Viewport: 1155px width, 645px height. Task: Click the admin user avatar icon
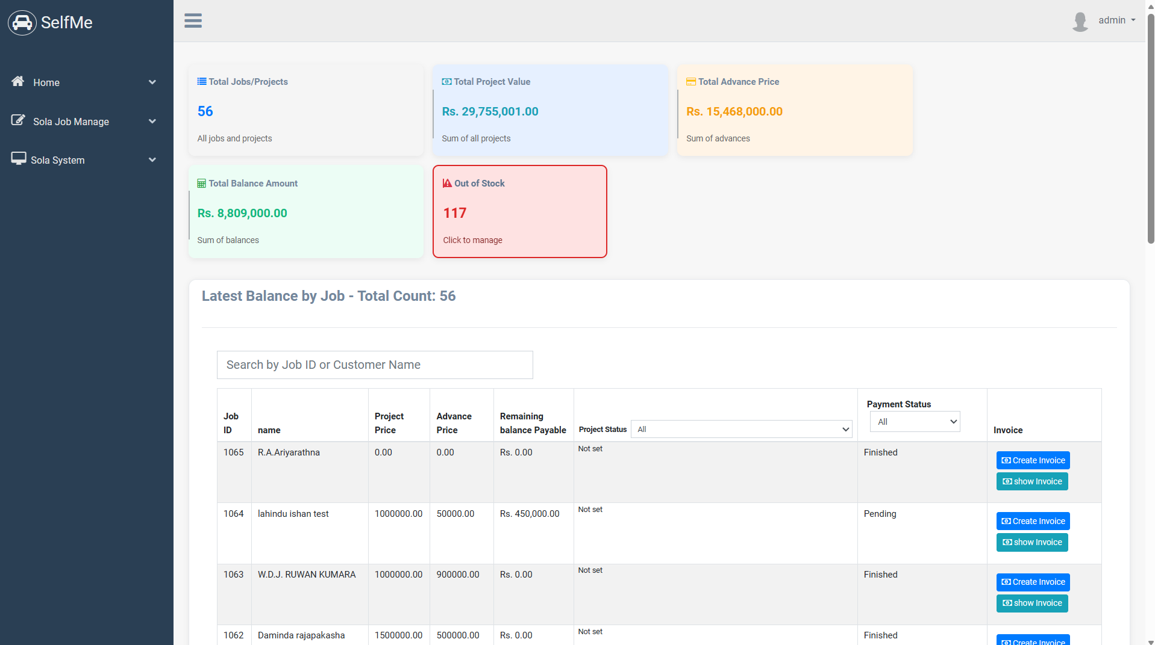point(1080,21)
